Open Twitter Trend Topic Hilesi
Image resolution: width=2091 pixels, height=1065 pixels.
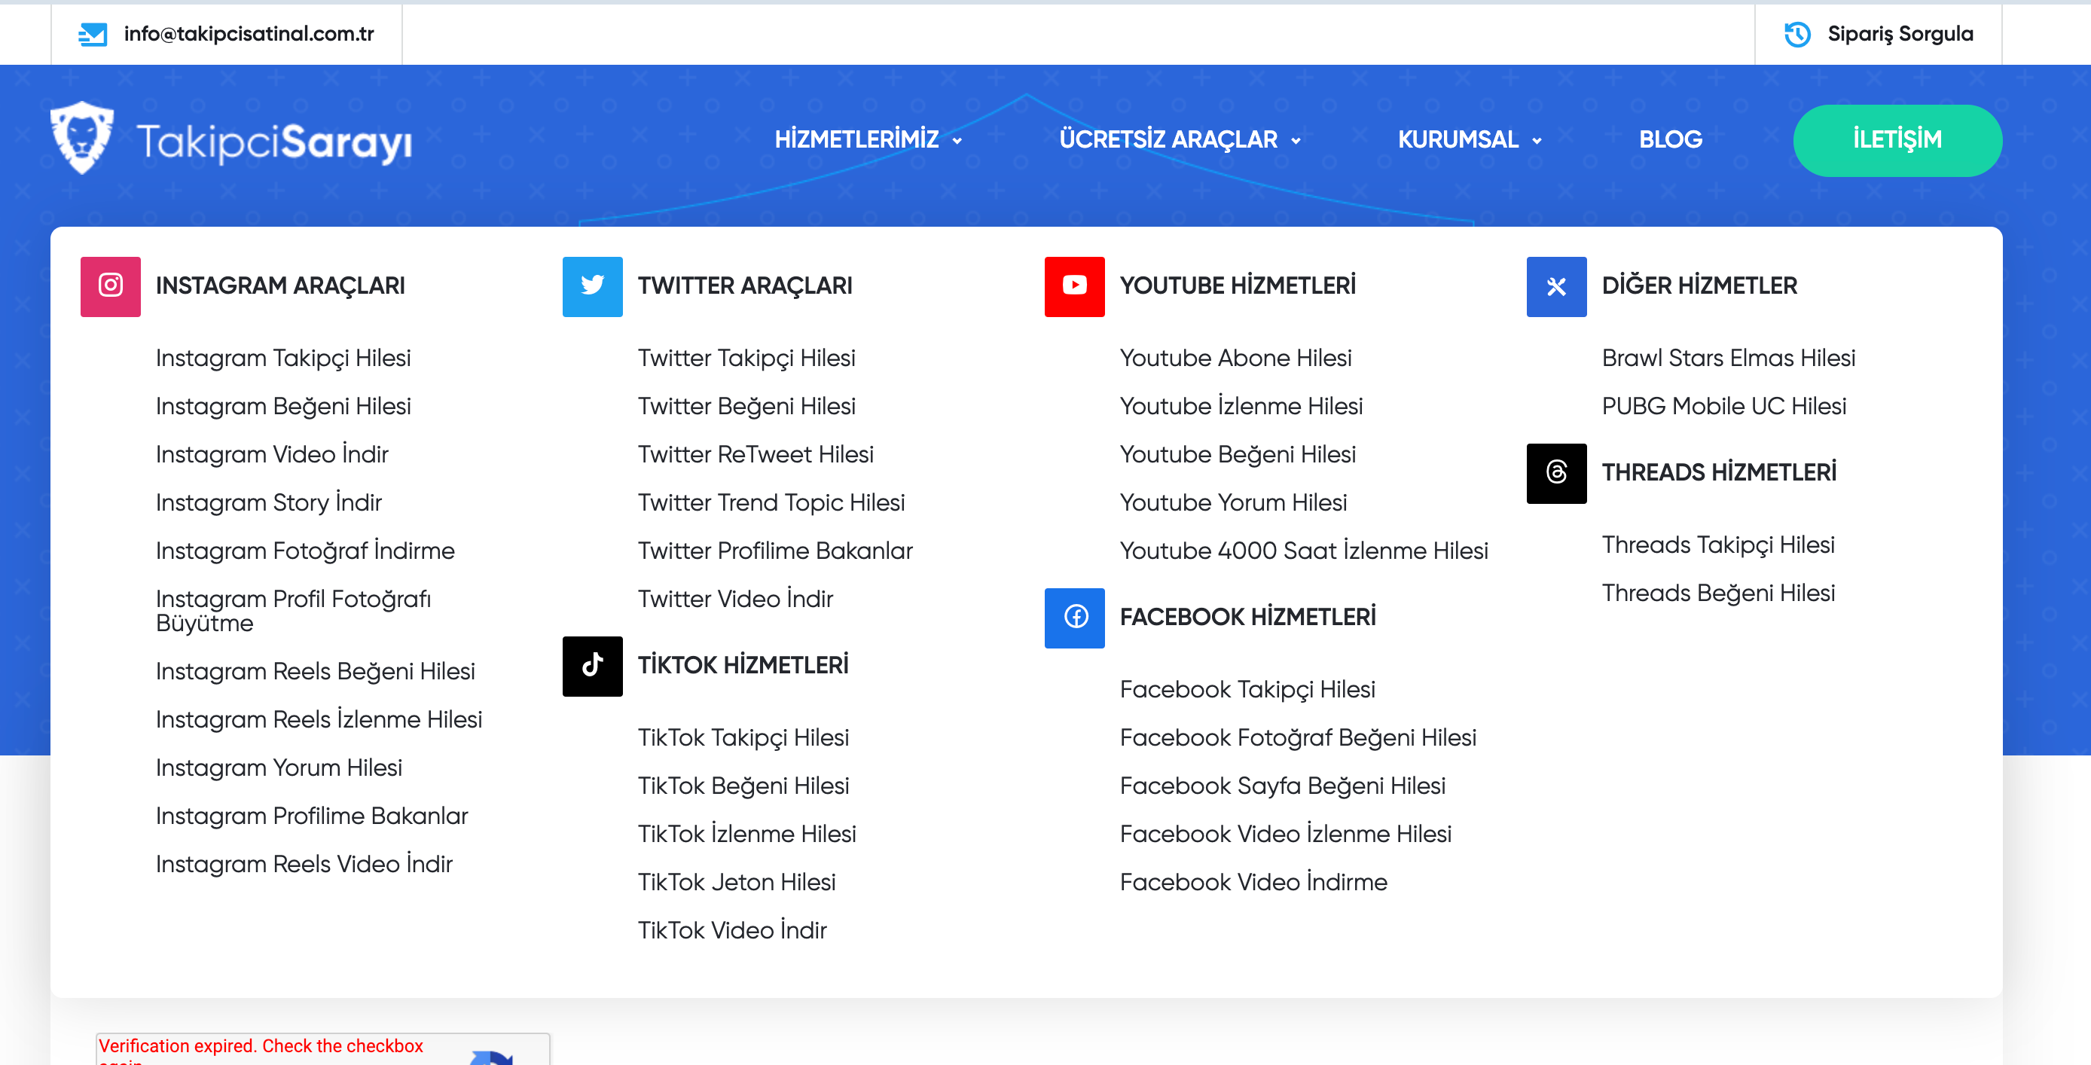[x=771, y=502]
